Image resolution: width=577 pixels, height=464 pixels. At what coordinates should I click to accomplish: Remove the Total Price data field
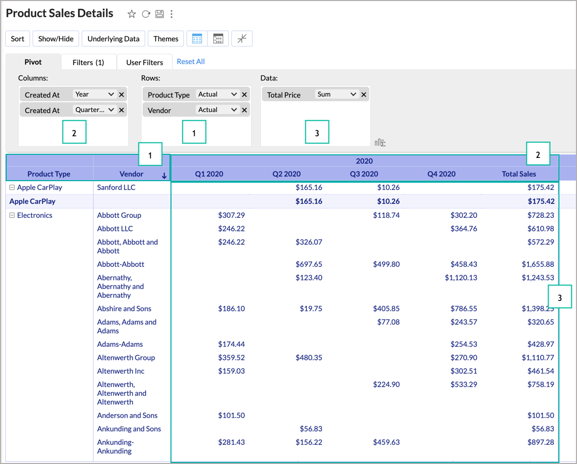(364, 94)
